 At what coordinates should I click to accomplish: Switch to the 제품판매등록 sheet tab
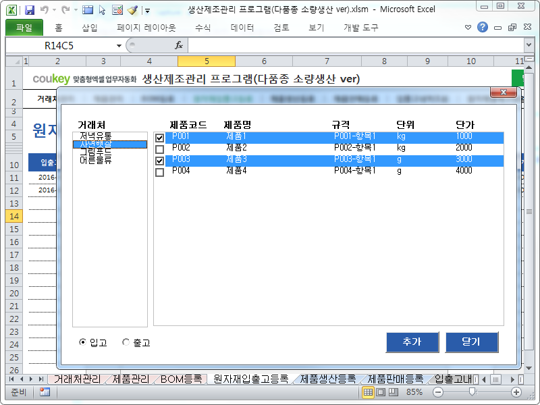coord(395,379)
